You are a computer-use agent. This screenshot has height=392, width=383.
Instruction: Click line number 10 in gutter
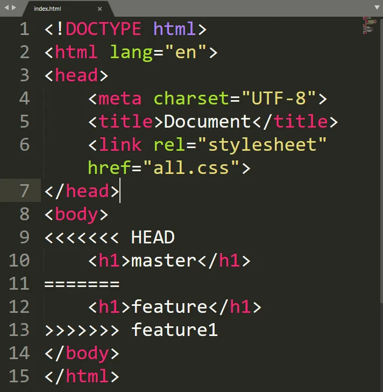tap(19, 260)
